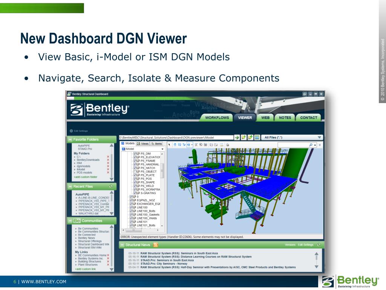Open the Model selection dropdown

coord(162,149)
